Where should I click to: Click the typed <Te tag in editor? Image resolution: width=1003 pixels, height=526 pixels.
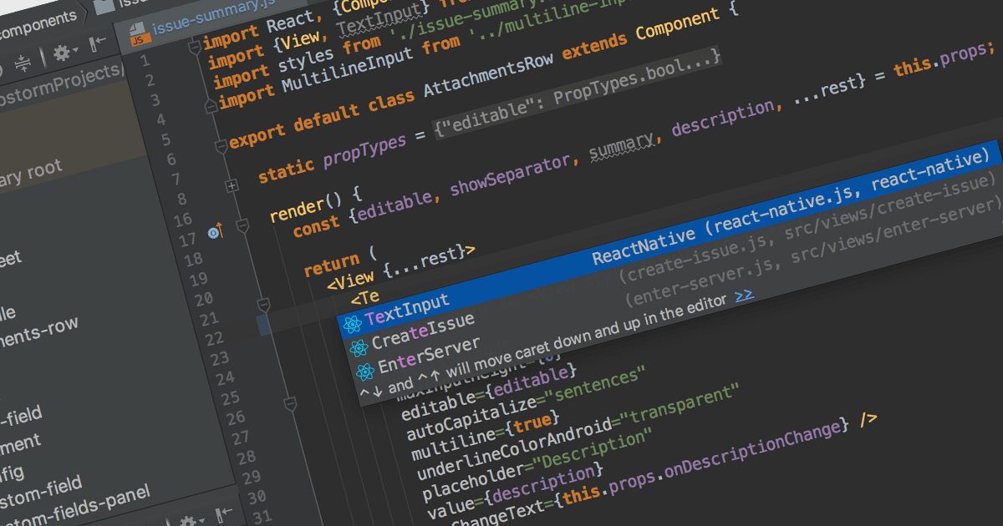coord(365,297)
